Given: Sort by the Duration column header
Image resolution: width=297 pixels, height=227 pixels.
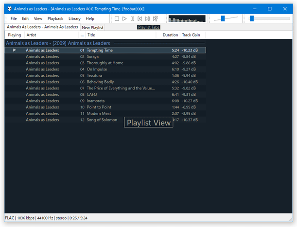Looking at the screenshot, I should pyautogui.click(x=168, y=35).
